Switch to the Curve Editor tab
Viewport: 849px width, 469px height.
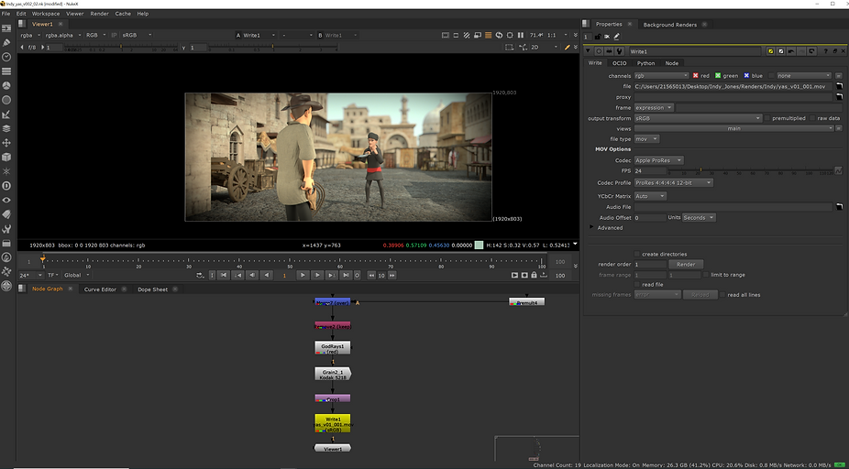(100, 289)
